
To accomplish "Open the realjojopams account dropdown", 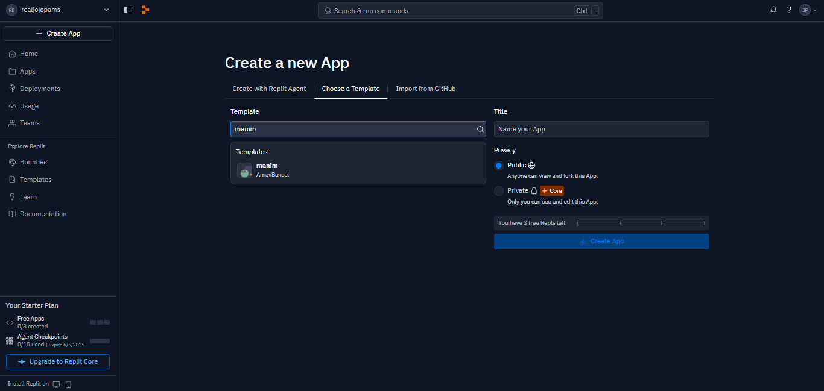I will (x=57, y=10).
